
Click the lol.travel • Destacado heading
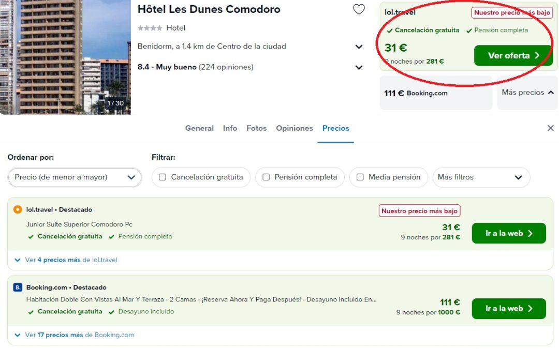[59, 210]
